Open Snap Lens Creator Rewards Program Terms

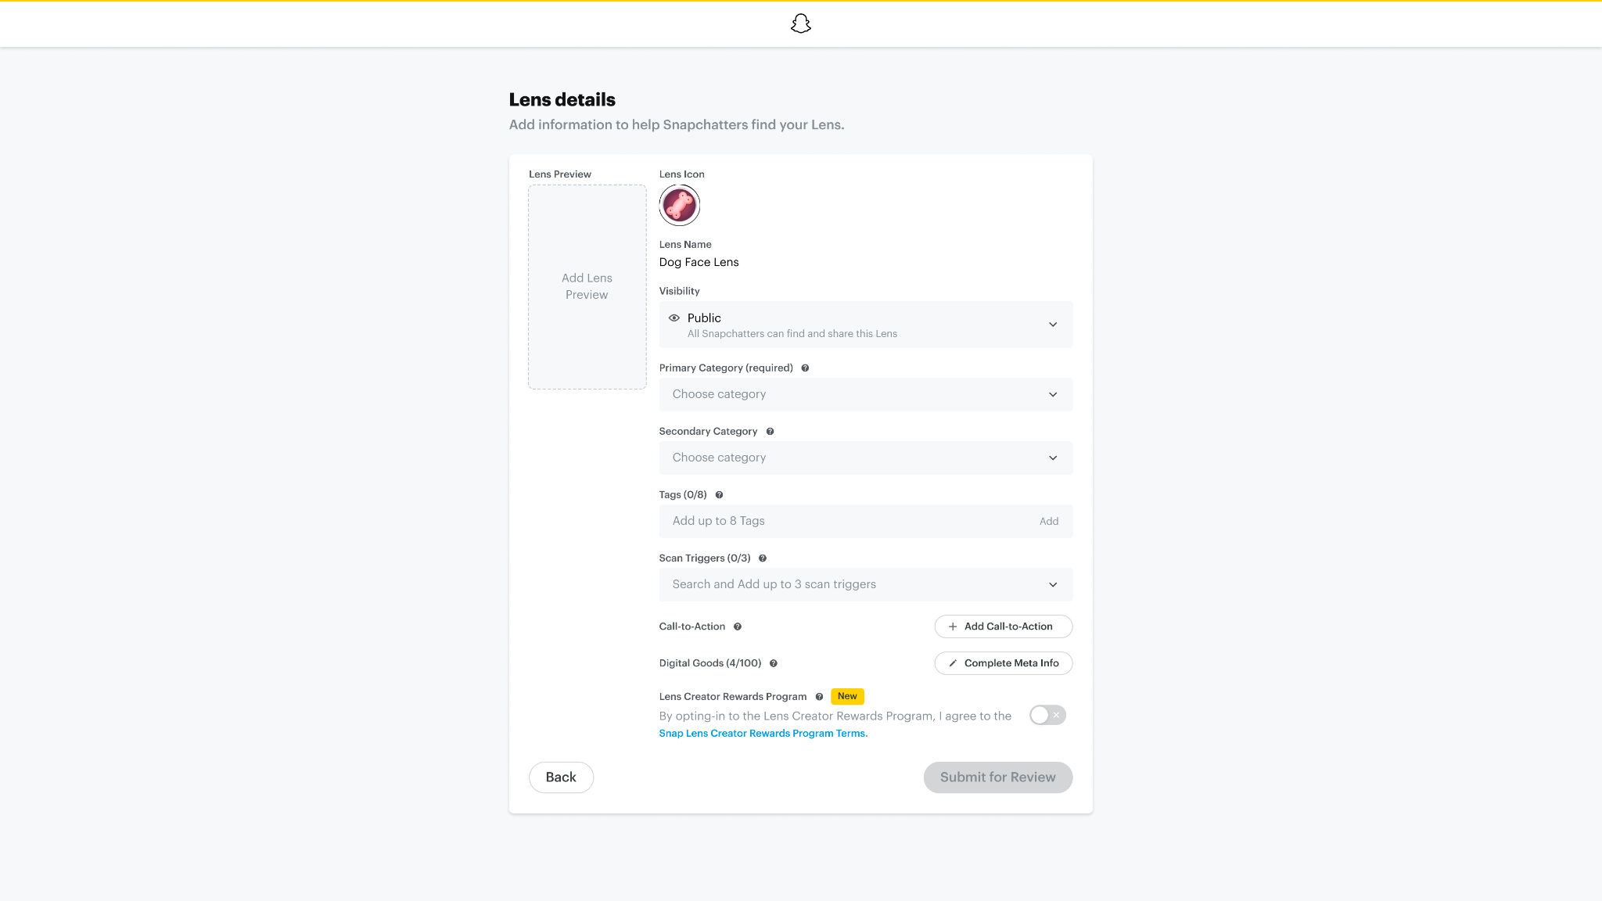[762, 734]
